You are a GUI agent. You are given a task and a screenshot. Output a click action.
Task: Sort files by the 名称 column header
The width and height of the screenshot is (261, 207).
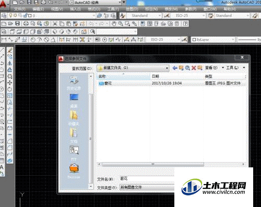(x=123, y=77)
